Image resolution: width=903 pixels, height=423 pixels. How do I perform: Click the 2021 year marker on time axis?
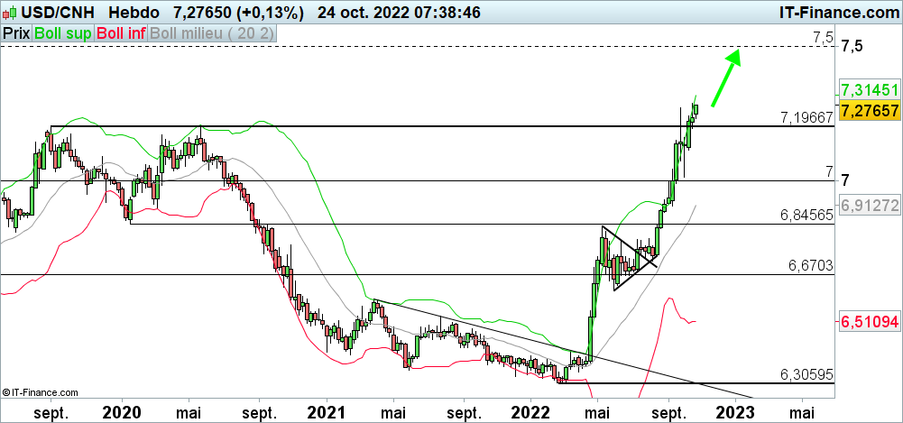click(325, 412)
